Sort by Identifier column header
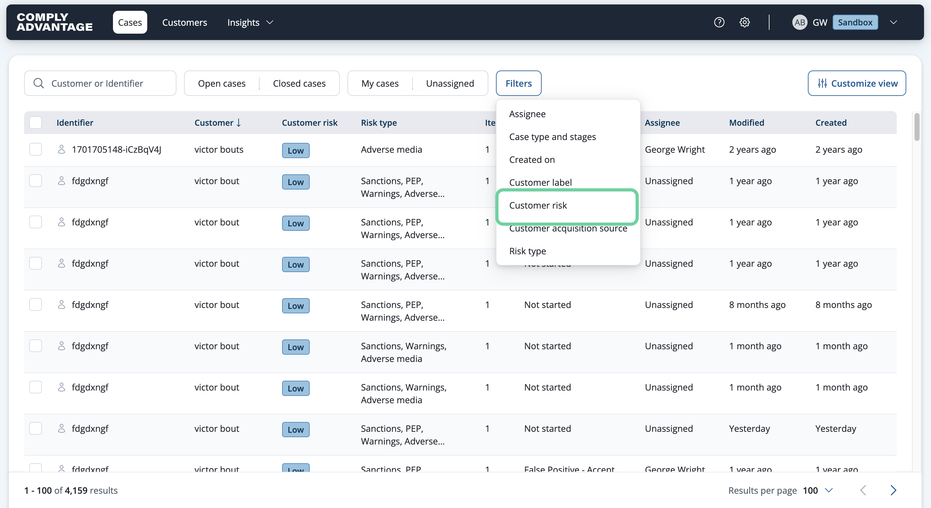 75,123
